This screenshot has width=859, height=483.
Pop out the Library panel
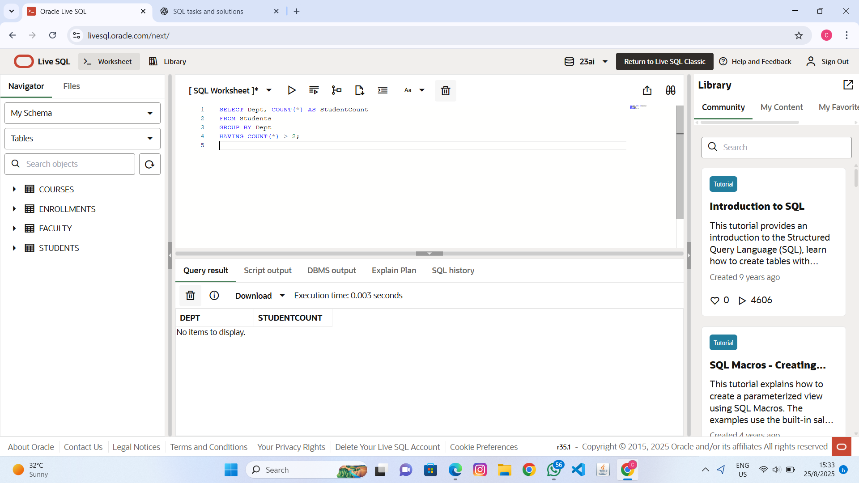(848, 85)
